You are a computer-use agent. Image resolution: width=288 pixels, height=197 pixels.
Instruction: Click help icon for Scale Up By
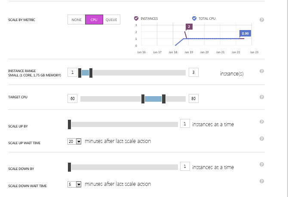pos(262,122)
